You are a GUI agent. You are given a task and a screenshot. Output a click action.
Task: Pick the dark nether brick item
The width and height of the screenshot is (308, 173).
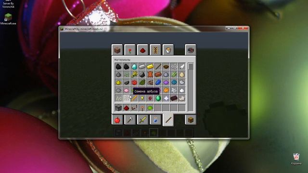click(174, 98)
